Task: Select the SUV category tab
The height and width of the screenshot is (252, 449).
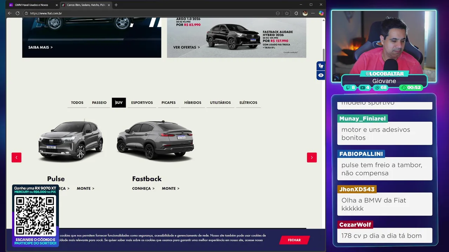Action: coord(119,103)
